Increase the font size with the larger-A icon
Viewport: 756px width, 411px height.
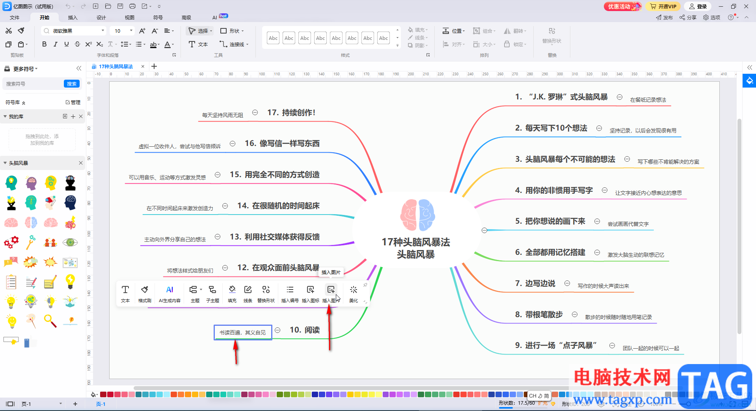142,31
